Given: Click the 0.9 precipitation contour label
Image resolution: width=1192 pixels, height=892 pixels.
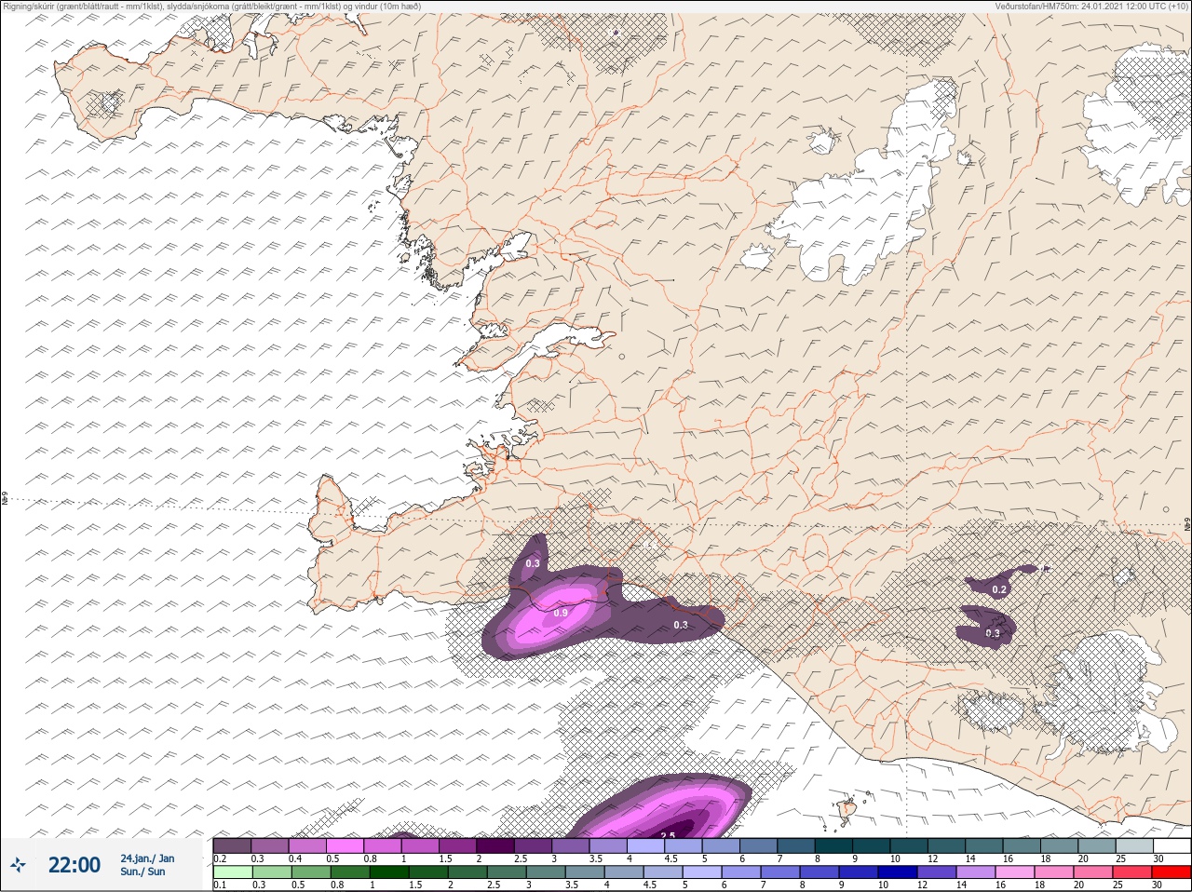Looking at the screenshot, I should 561,613.
